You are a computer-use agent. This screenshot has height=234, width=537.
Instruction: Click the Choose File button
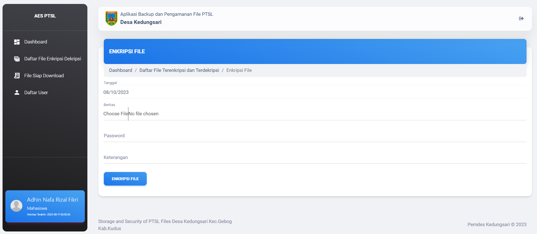click(x=116, y=114)
